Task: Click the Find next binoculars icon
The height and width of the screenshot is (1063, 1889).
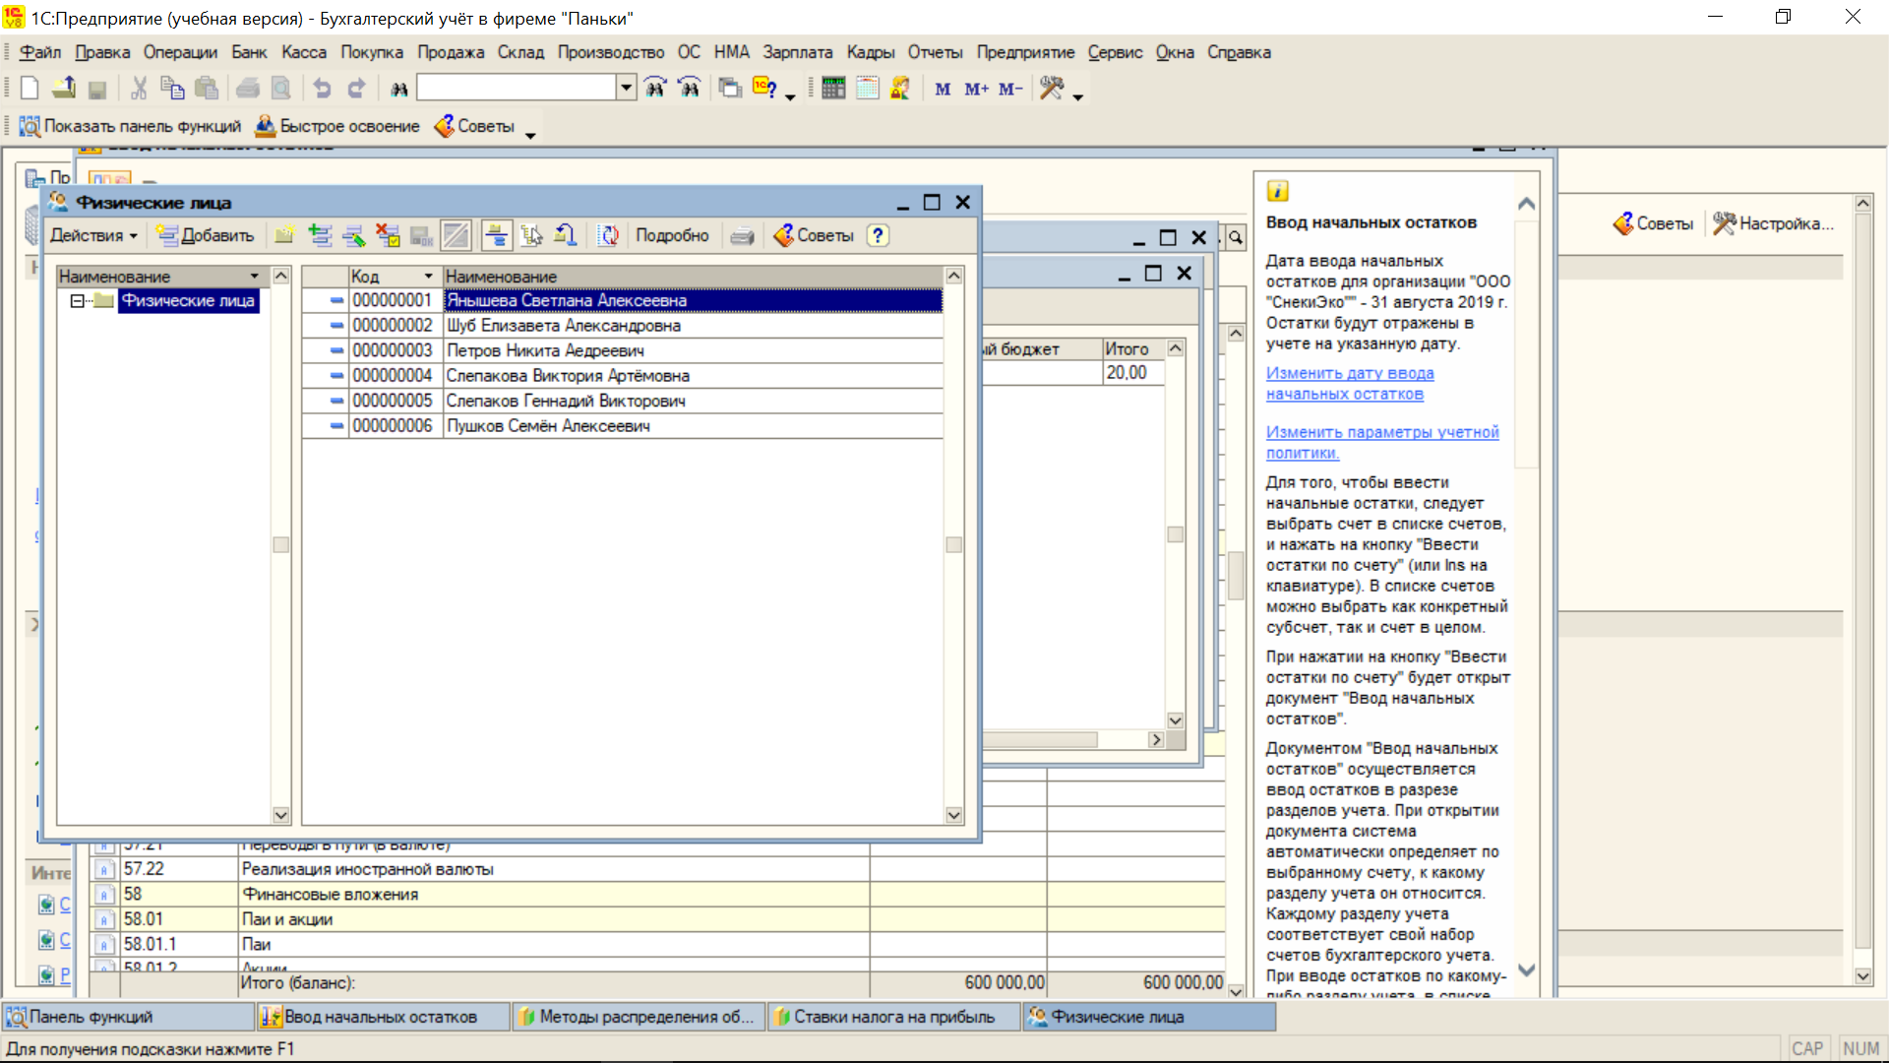Action: 655,89
